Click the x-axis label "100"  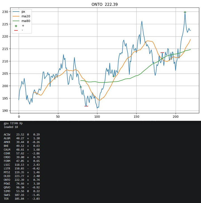click(x=97, y=117)
